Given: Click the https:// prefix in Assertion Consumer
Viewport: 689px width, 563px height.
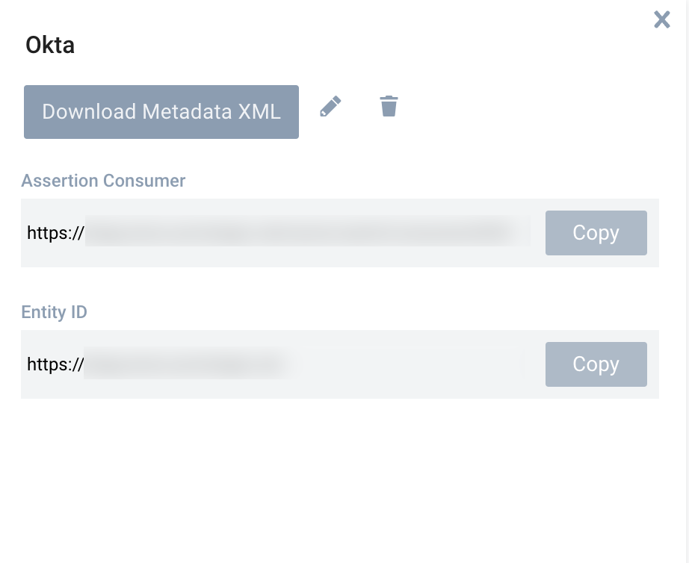Looking at the screenshot, I should pyautogui.click(x=55, y=233).
